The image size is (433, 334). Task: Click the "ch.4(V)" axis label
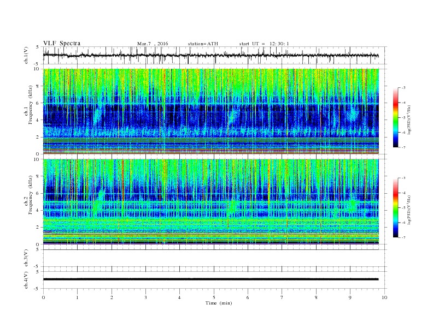pyautogui.click(x=26, y=280)
